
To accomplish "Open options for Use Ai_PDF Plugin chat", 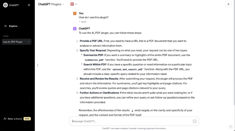I will [x=28, y=42].
